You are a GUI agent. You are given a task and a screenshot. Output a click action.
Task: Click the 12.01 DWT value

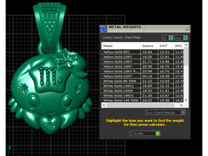[164, 52]
